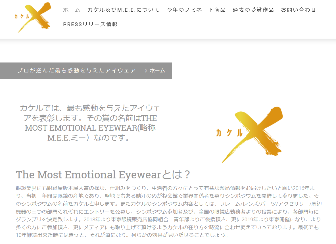Open the ホーム navigation menu item
Image resolution: width=336 pixels, height=244 pixels.
click(72, 10)
